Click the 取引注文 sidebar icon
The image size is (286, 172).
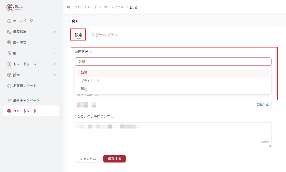(x=9, y=42)
